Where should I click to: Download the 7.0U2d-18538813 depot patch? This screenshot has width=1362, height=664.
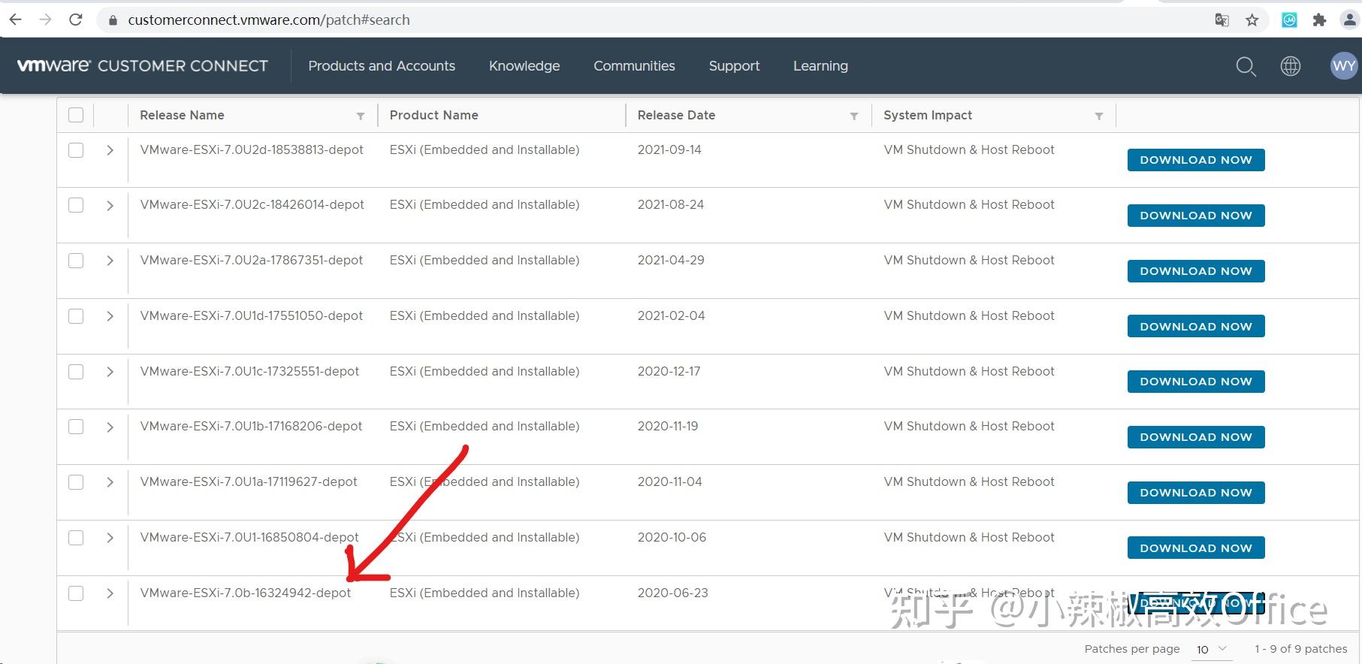click(x=1196, y=160)
